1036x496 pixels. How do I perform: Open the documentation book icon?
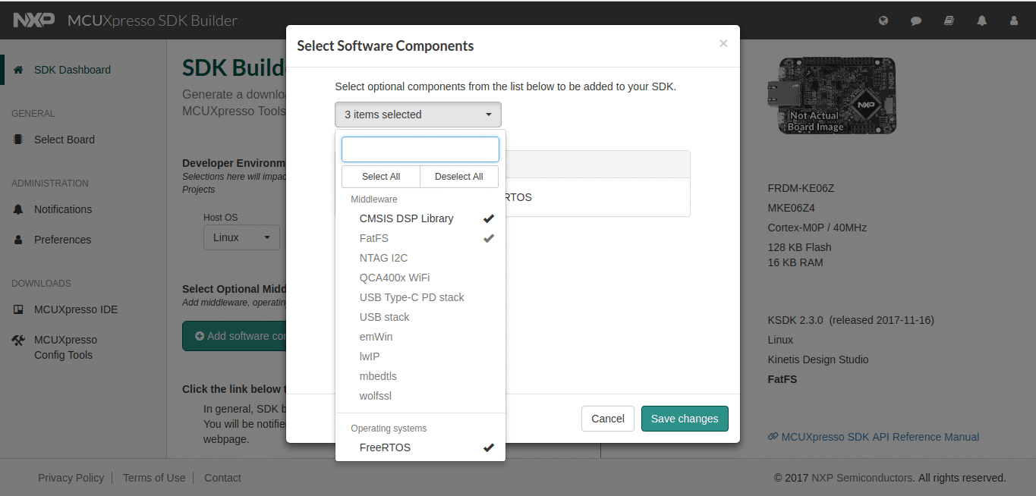(949, 21)
